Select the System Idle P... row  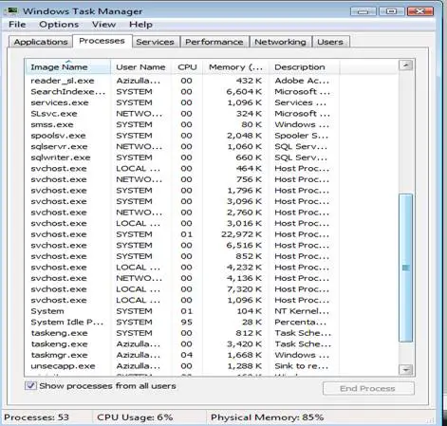click(x=181, y=322)
